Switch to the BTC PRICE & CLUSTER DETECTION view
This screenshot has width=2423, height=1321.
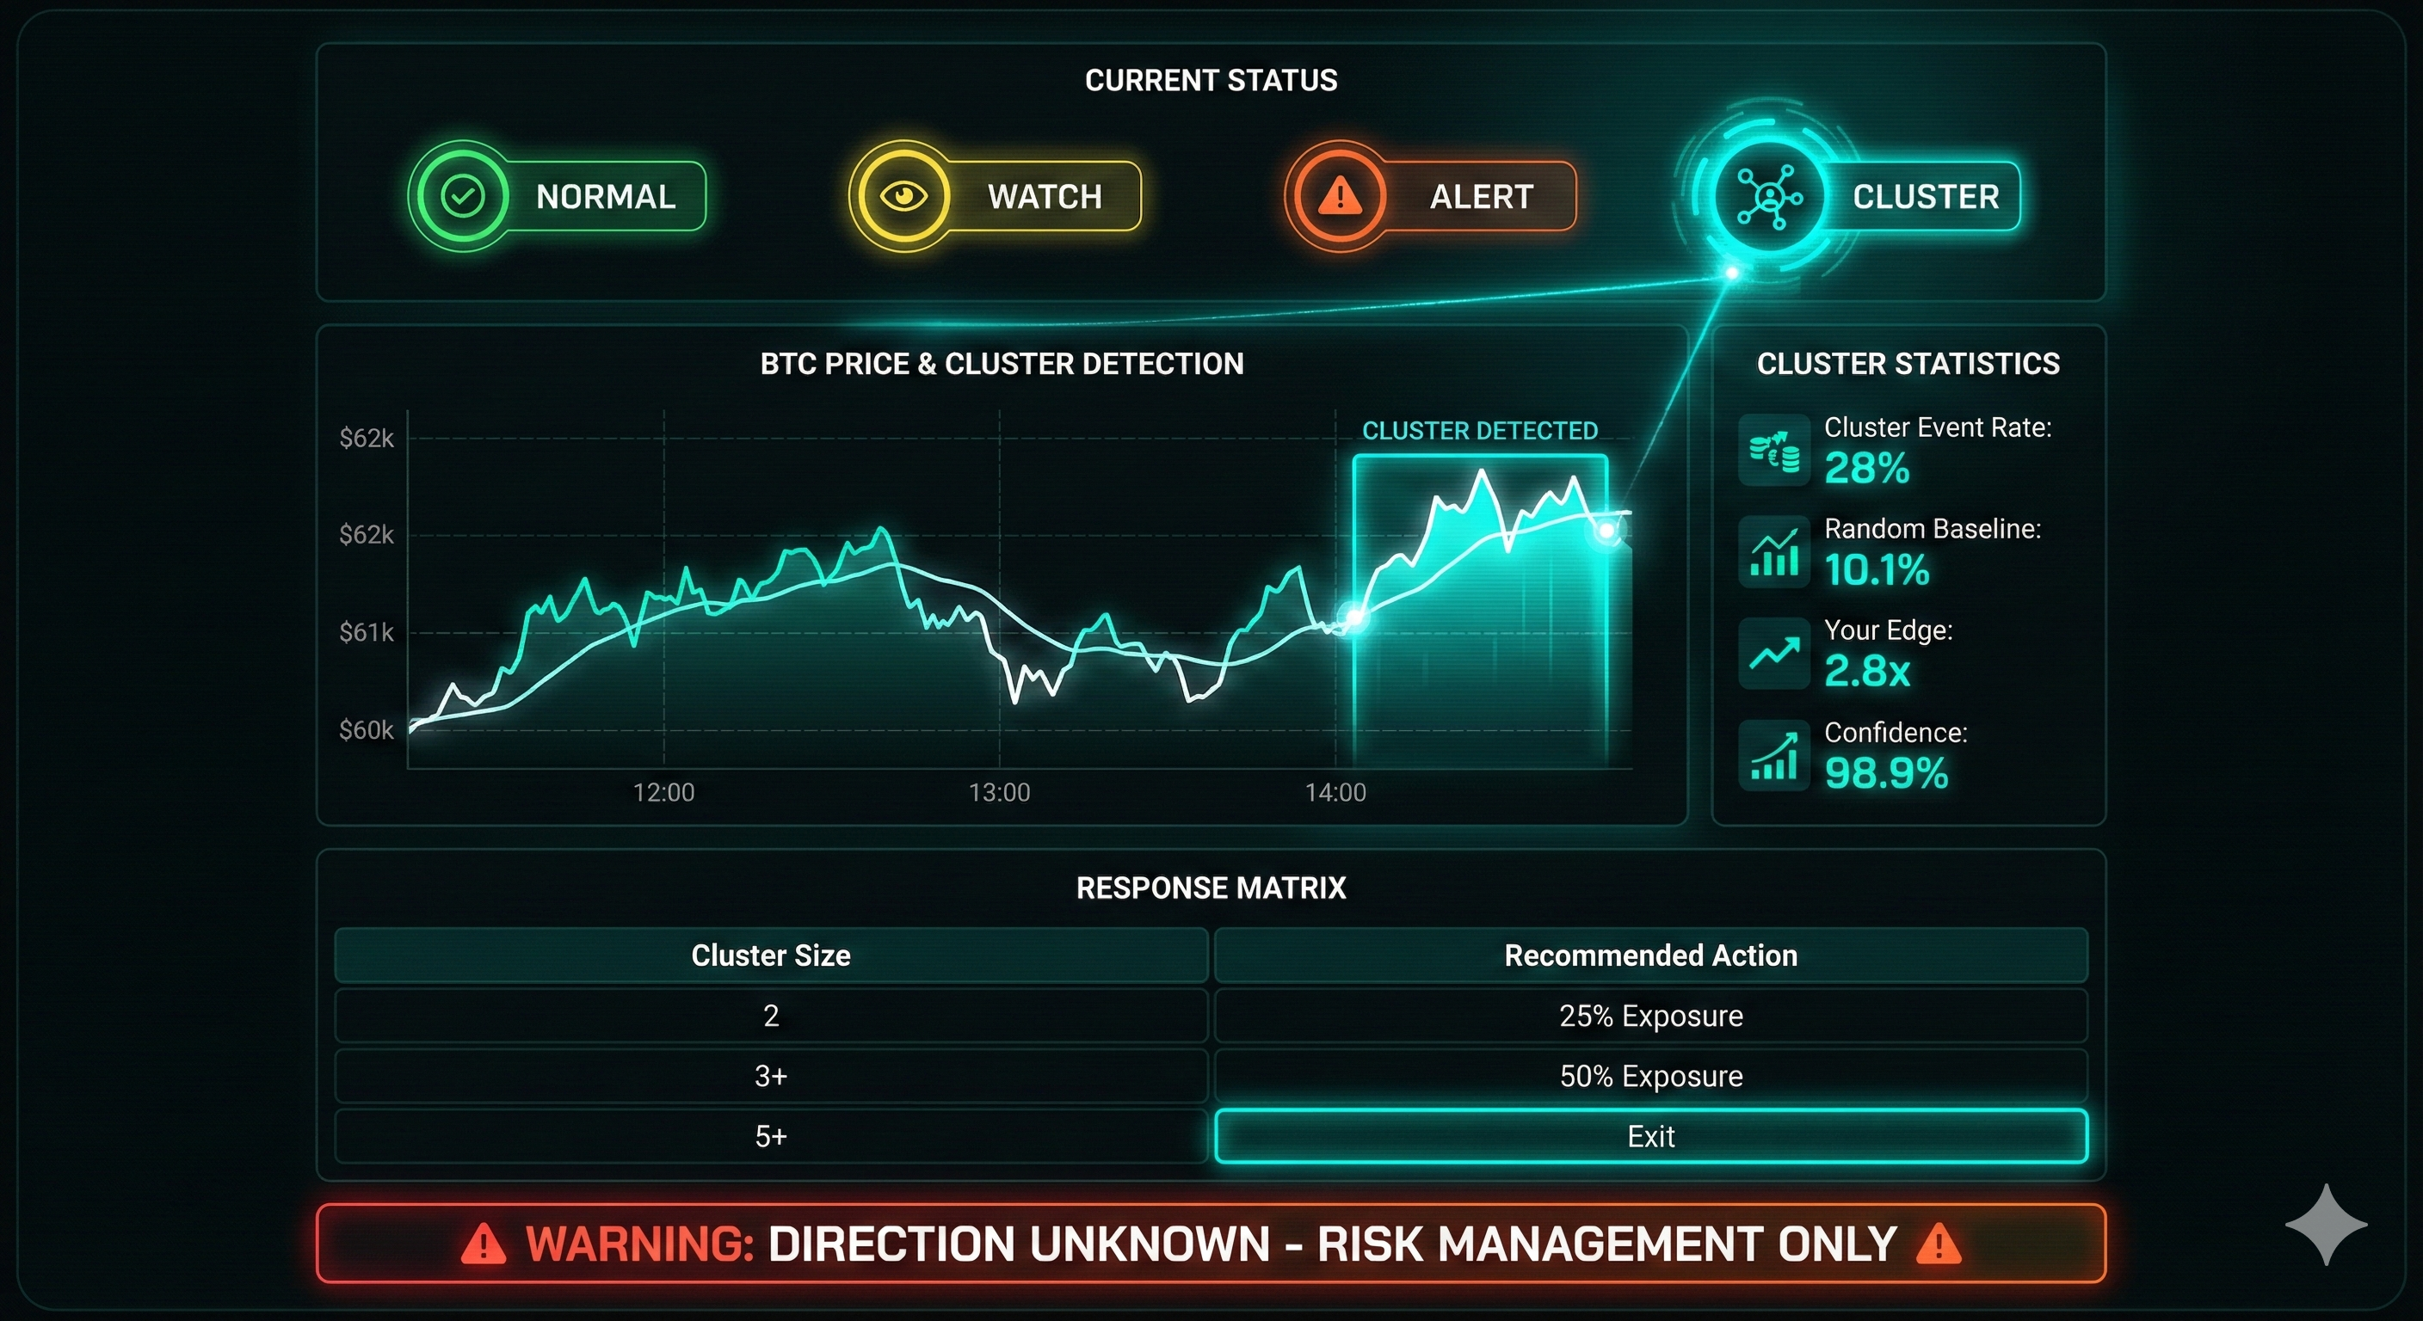[1002, 364]
